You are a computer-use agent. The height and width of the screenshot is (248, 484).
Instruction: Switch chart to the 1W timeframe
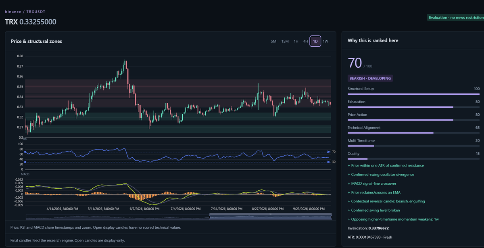[x=325, y=41]
